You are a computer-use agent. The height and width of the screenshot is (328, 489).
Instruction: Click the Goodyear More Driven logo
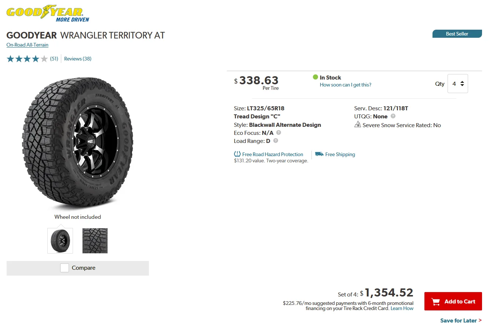pyautogui.click(x=48, y=14)
